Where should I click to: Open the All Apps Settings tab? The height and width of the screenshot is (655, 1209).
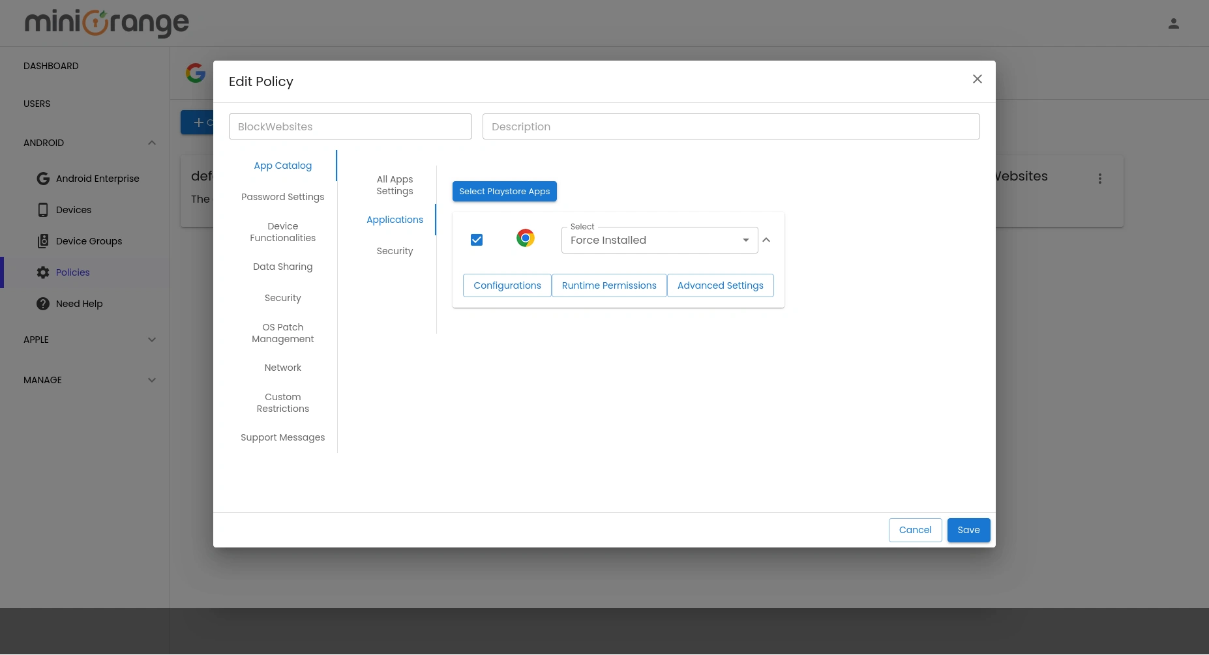tap(395, 185)
